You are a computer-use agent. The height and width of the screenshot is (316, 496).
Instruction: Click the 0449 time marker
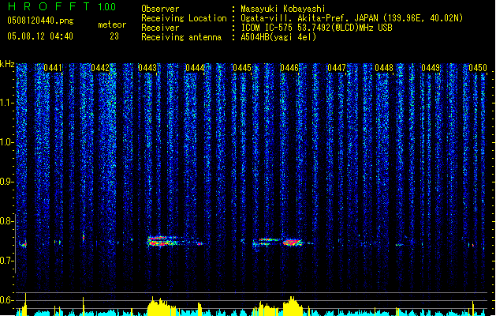click(x=431, y=68)
